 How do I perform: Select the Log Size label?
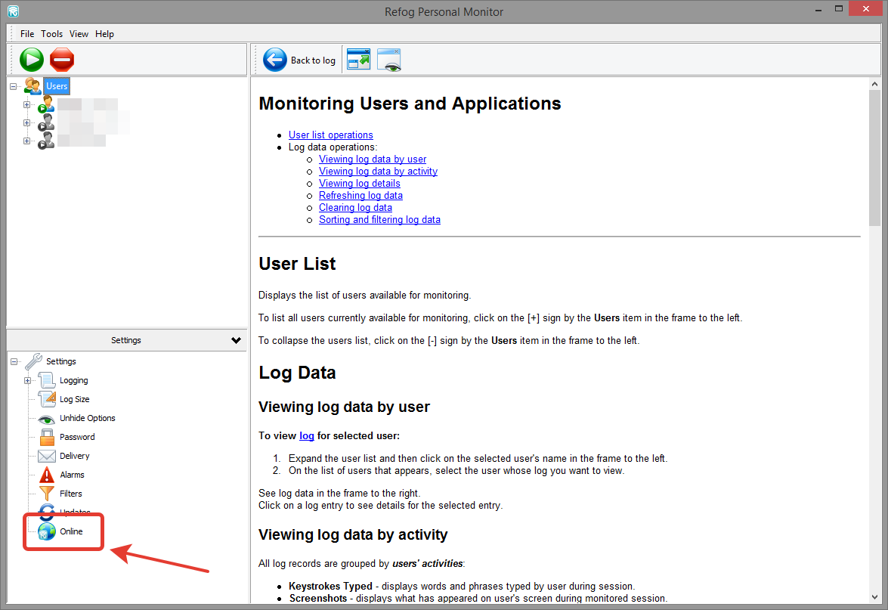pos(75,399)
